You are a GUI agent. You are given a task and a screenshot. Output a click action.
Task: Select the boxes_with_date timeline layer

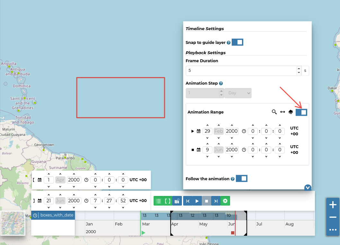(x=56, y=215)
